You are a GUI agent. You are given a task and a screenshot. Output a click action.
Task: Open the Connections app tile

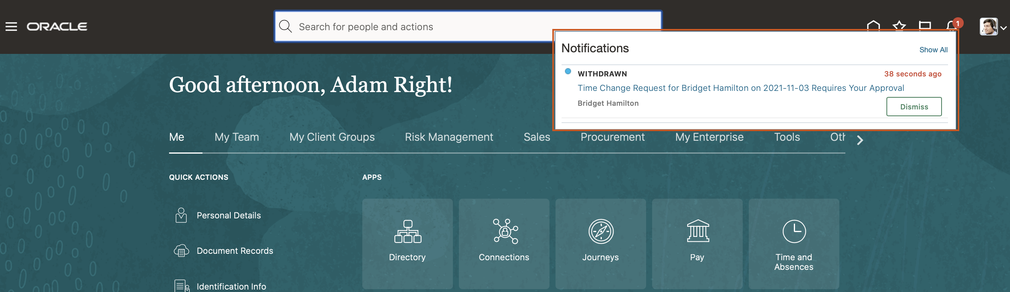click(x=504, y=243)
